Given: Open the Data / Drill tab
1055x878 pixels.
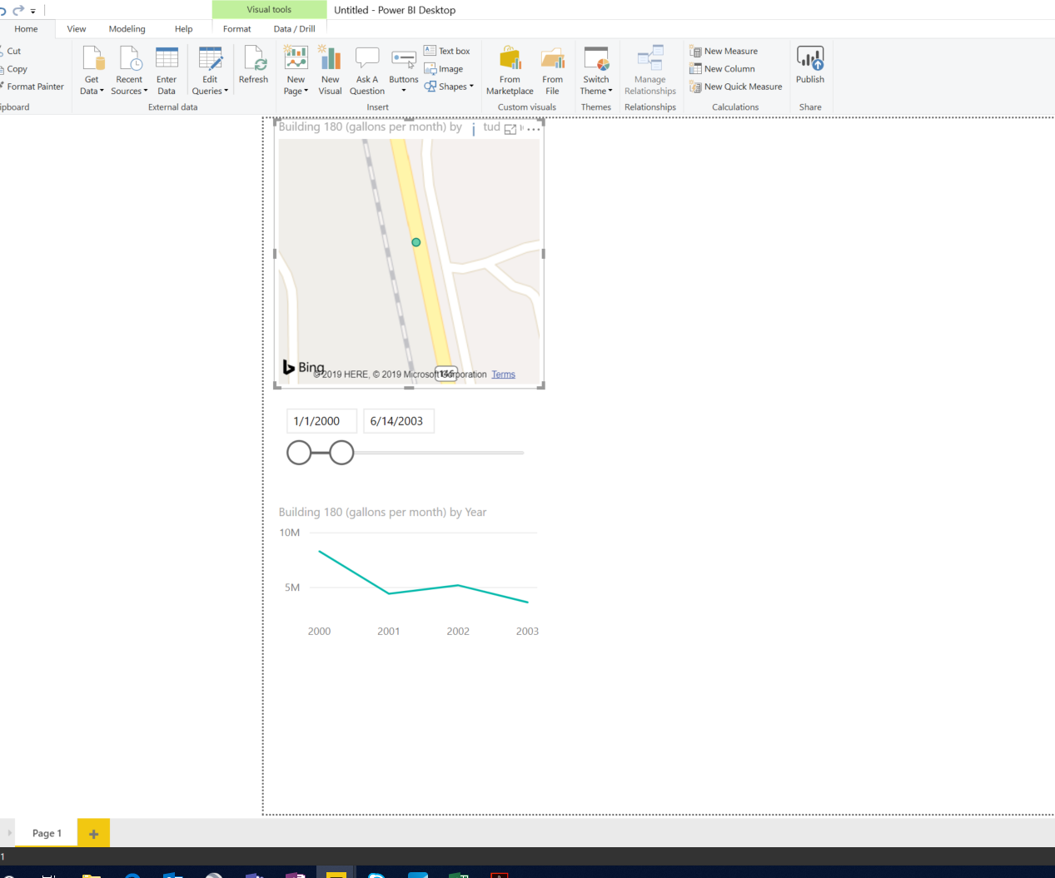Looking at the screenshot, I should pyautogui.click(x=295, y=29).
